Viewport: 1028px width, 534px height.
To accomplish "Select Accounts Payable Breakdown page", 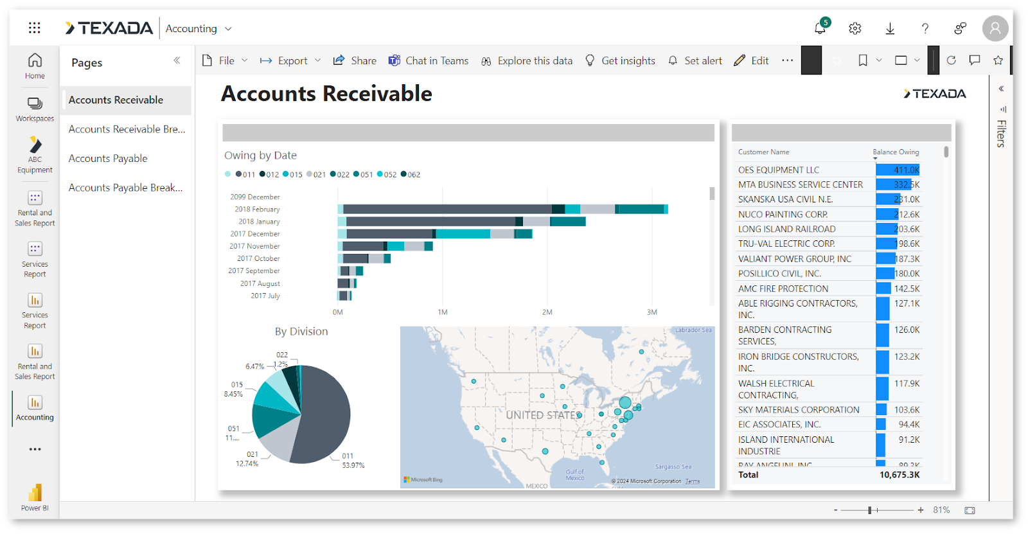I will (x=127, y=188).
